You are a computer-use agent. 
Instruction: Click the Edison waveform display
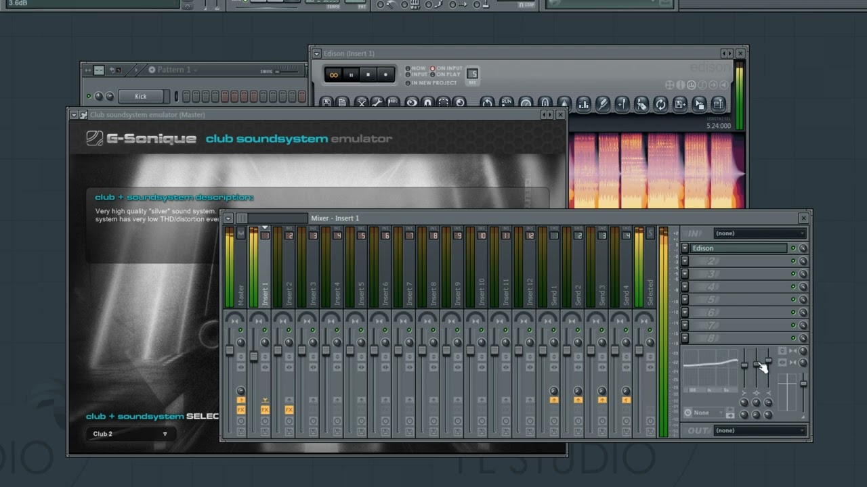click(x=657, y=170)
